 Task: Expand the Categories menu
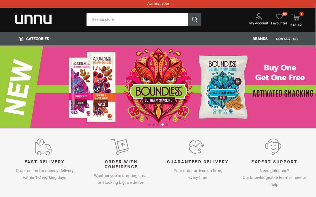(x=34, y=39)
